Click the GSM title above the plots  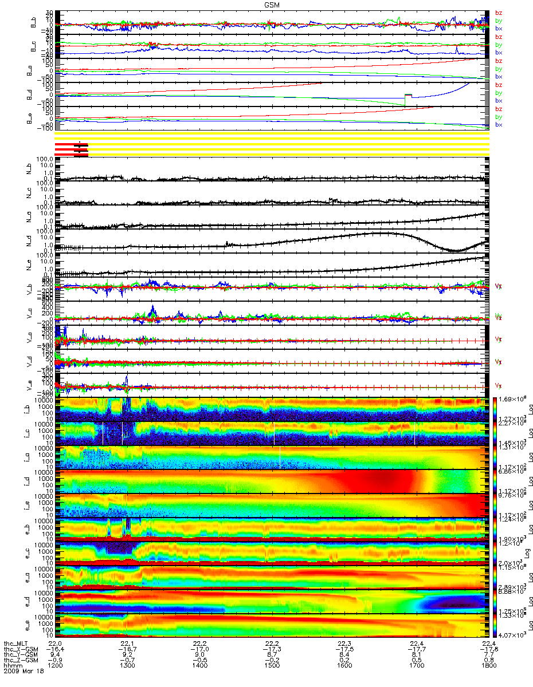[272, 4]
